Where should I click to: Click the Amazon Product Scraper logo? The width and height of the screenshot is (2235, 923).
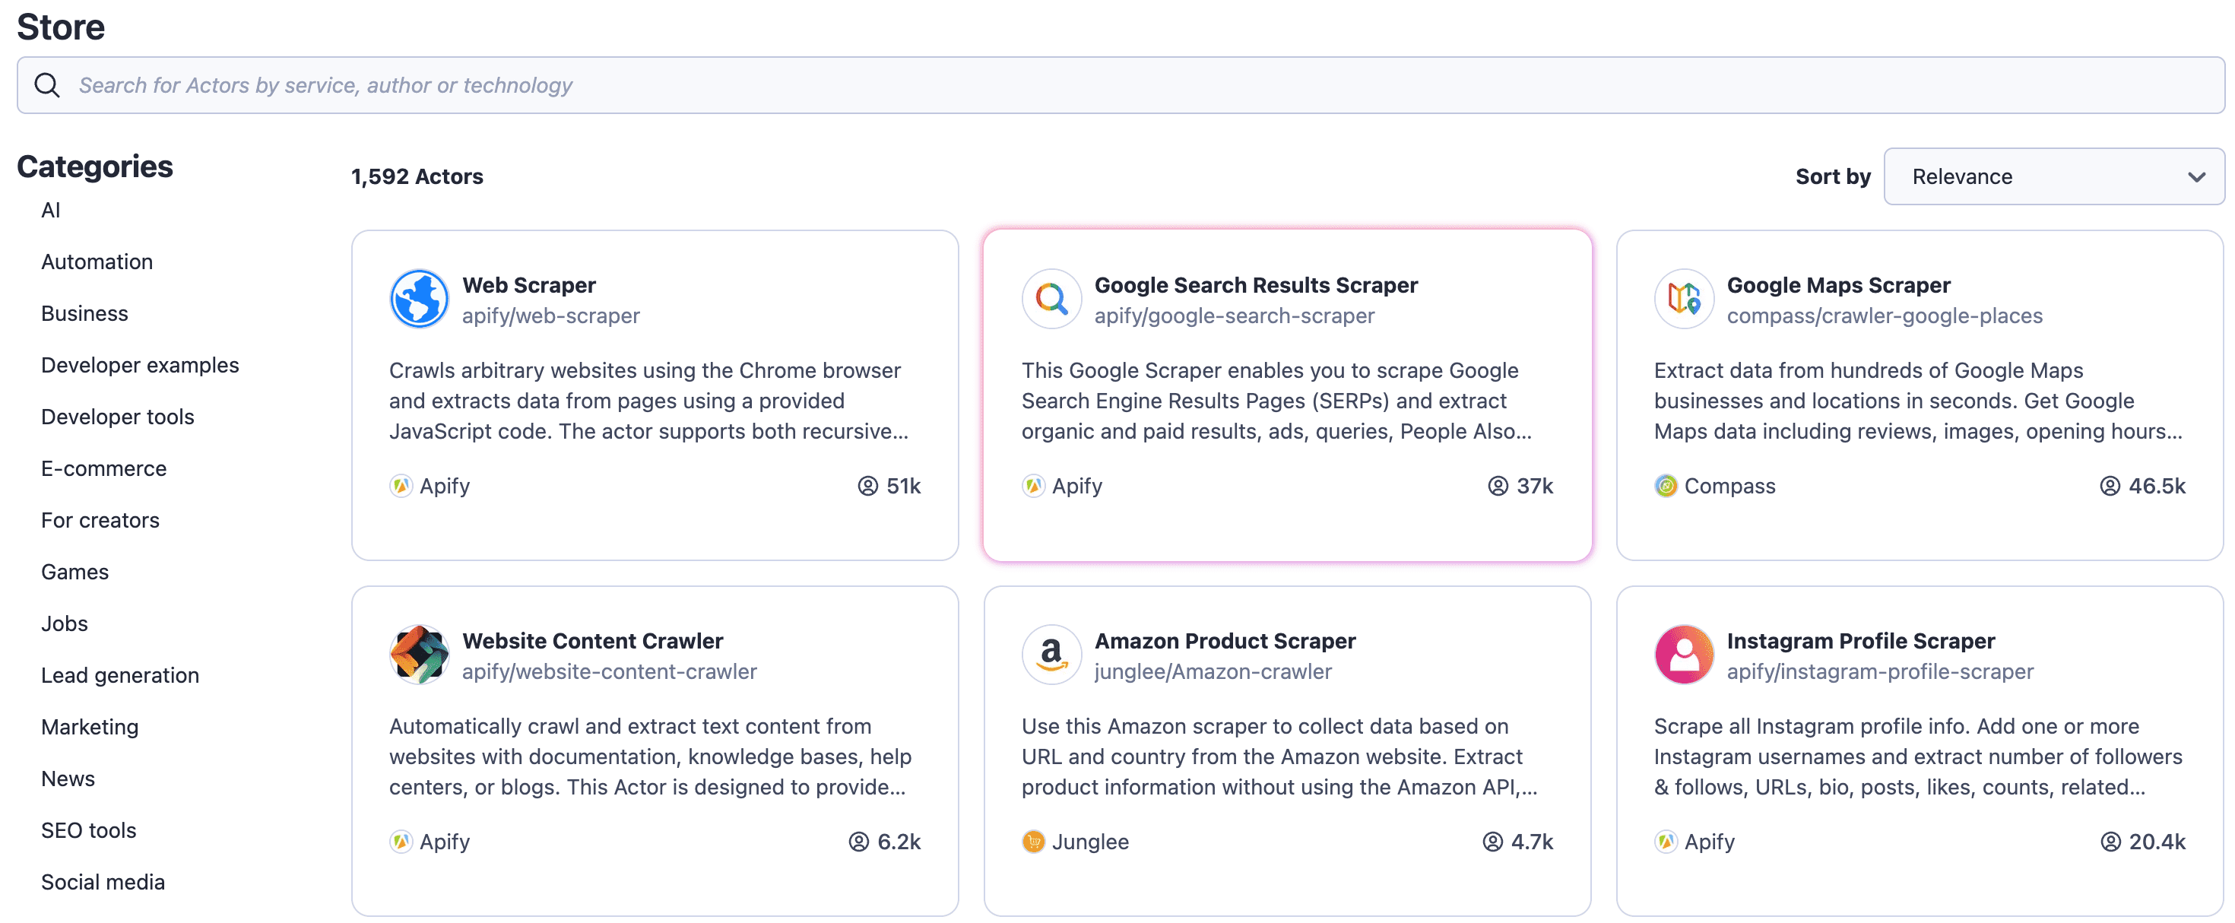point(1051,654)
